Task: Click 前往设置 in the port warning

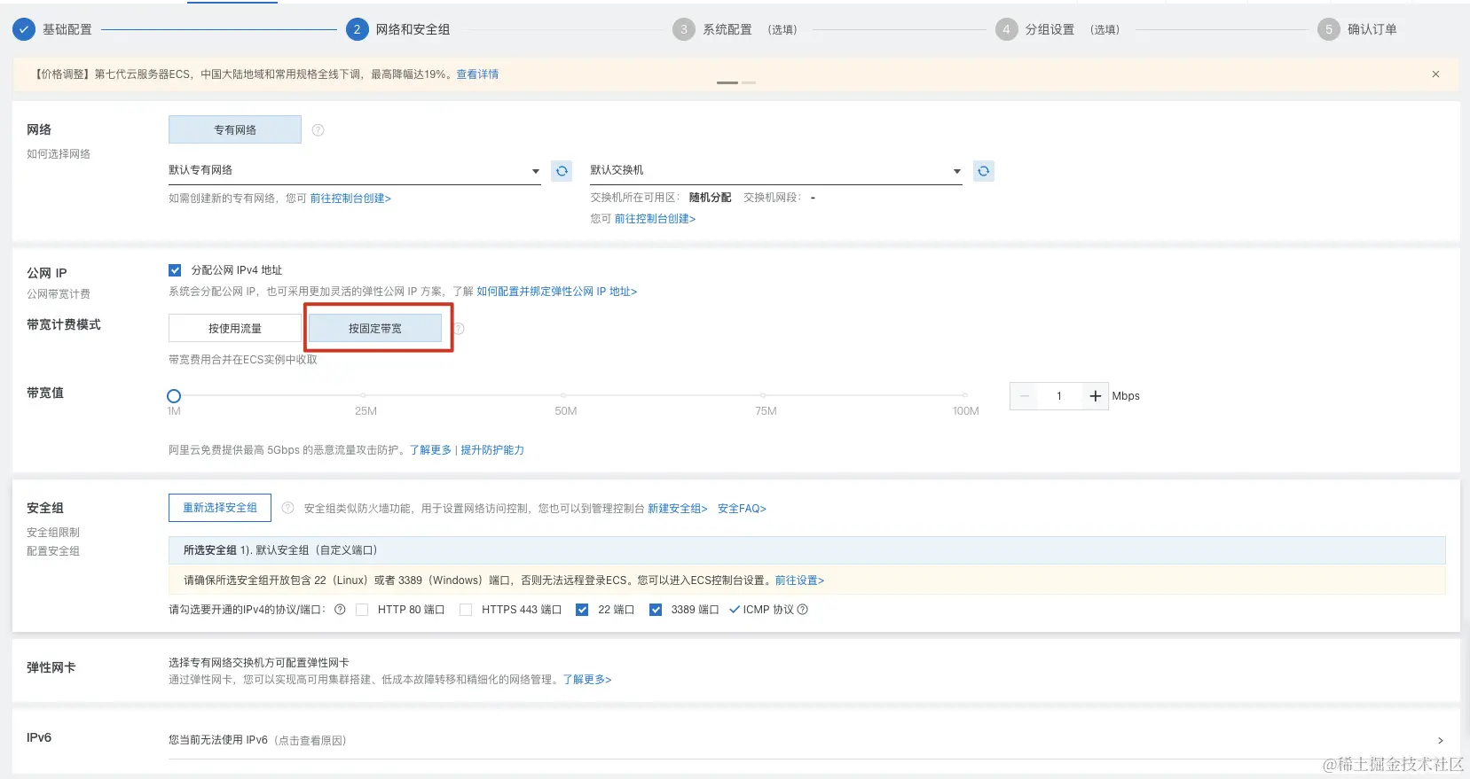Action: 800,580
